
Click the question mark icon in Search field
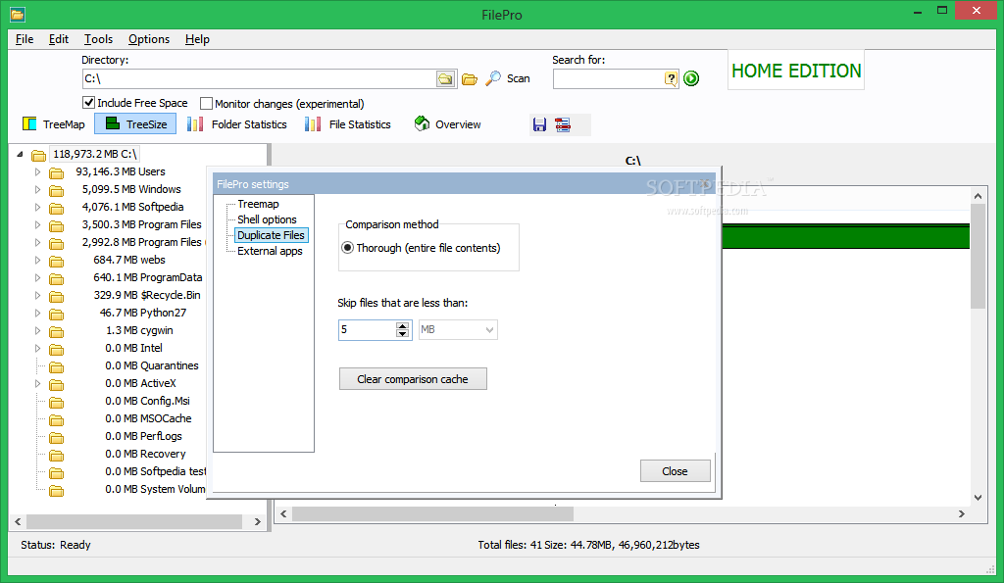(x=671, y=78)
